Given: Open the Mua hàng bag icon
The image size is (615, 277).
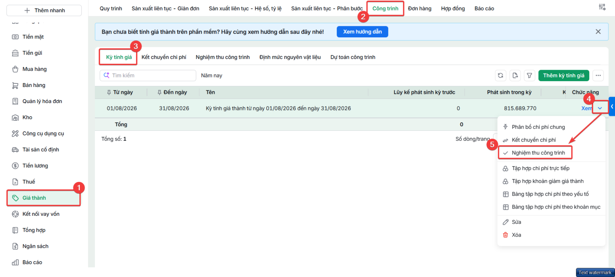Looking at the screenshot, I should (15, 69).
